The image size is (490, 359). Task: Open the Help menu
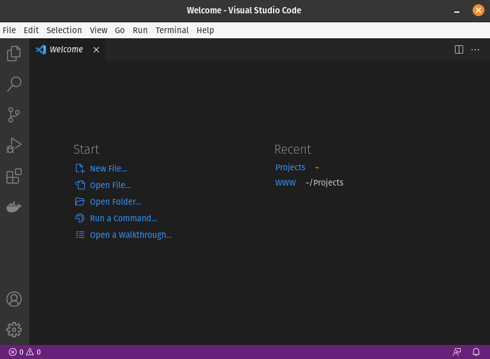click(205, 31)
